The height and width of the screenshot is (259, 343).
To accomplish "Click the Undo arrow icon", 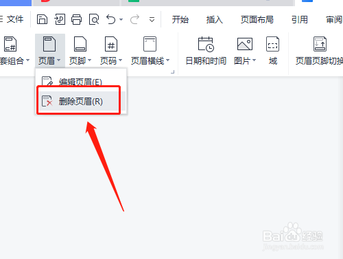I will tap(111, 19).
